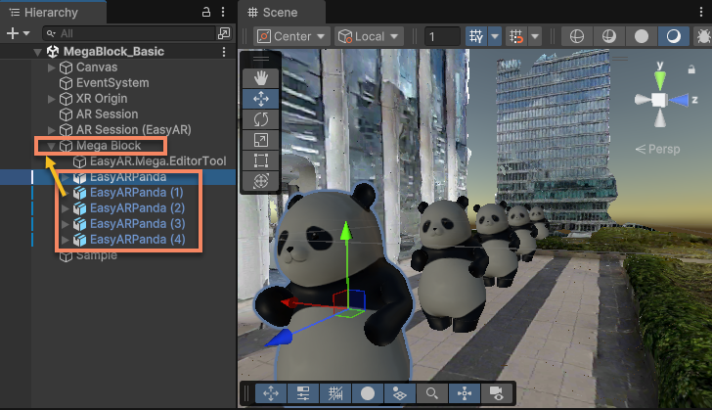Select the Hand view tool

[x=260, y=78]
